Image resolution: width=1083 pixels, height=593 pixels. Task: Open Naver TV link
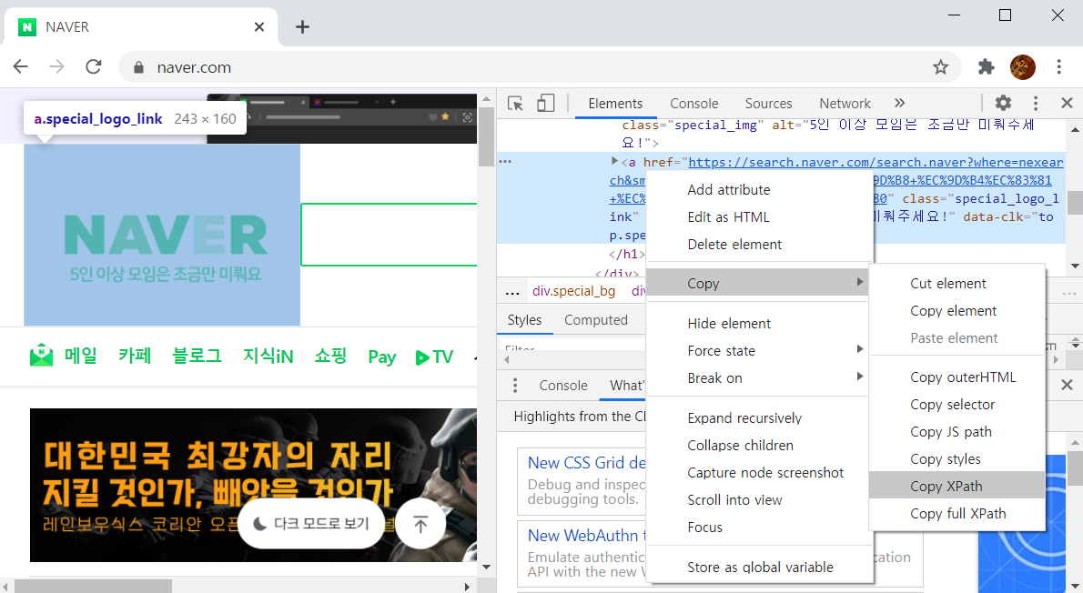[434, 357]
